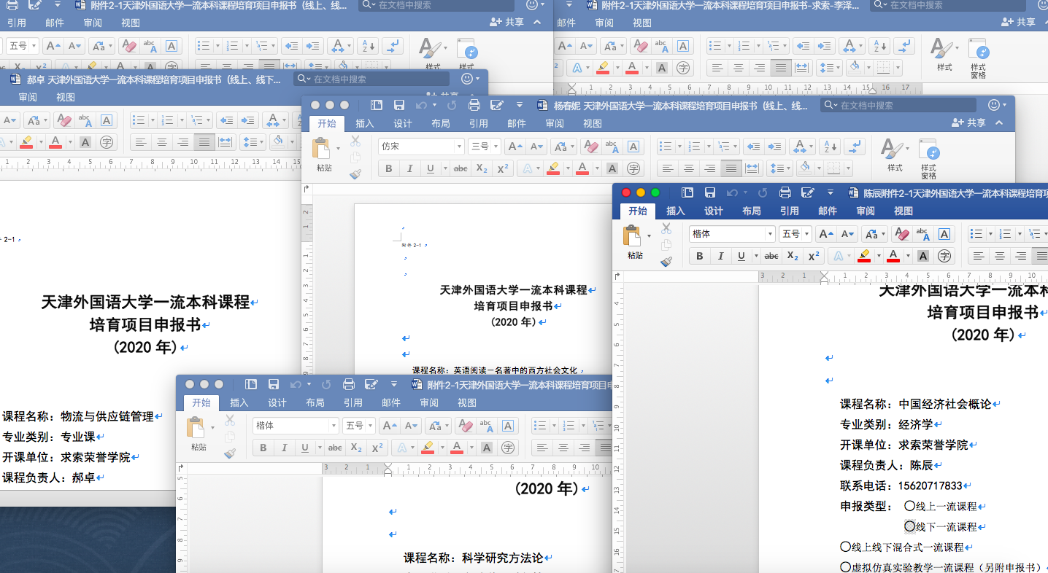This screenshot has width=1048, height=573.
Task: Click sidebar layout icon in 科学研究方法论 window
Action: (251, 384)
